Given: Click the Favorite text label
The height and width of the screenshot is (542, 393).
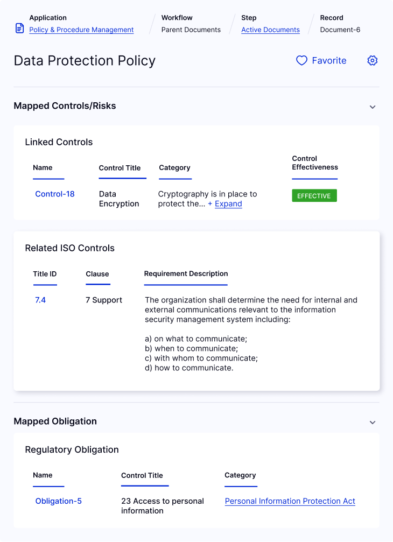Looking at the screenshot, I should coord(329,60).
